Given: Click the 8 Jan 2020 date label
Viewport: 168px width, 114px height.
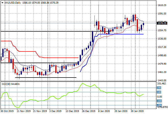Looking at the screenshot, I should 104,111.
